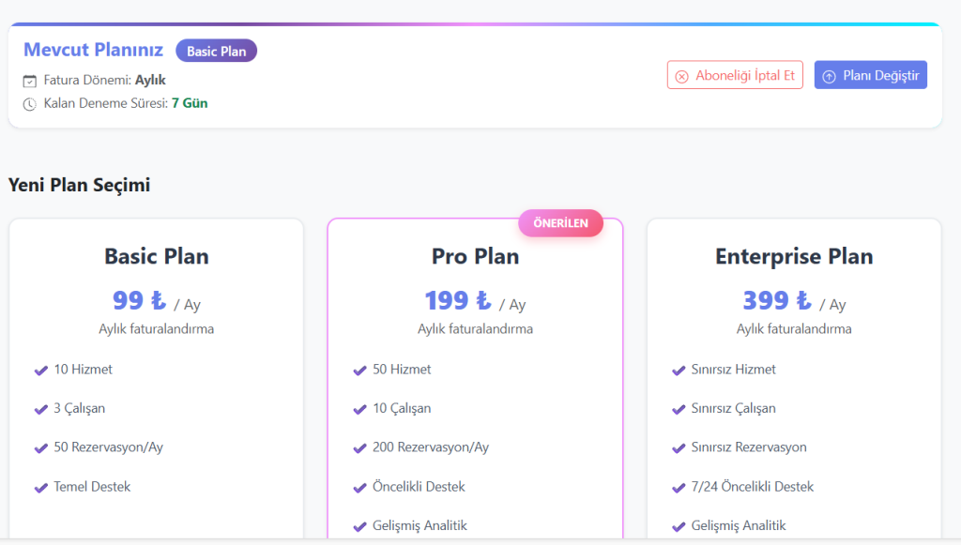Click checkmark icon next to 200 Rezervasyon/Ay
The height and width of the screenshot is (545, 961).
(360, 448)
